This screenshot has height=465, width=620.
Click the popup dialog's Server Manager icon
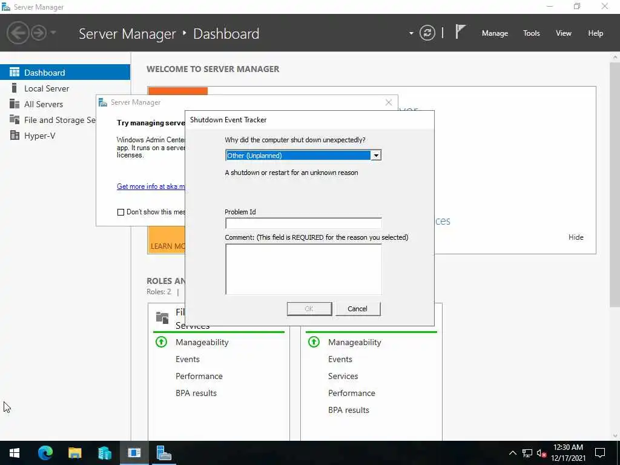pos(103,102)
